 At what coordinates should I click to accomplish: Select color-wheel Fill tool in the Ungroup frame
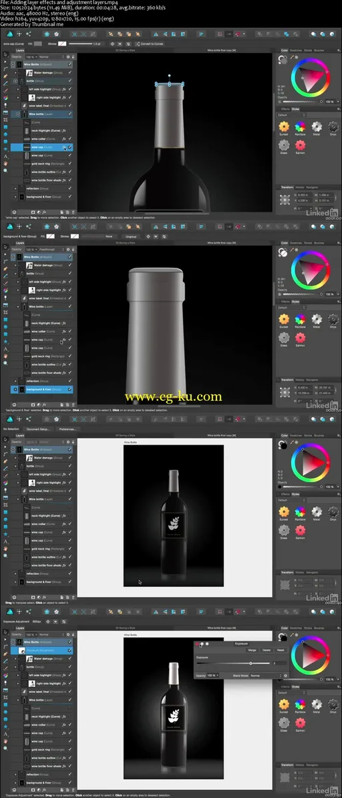click(x=5, y=290)
